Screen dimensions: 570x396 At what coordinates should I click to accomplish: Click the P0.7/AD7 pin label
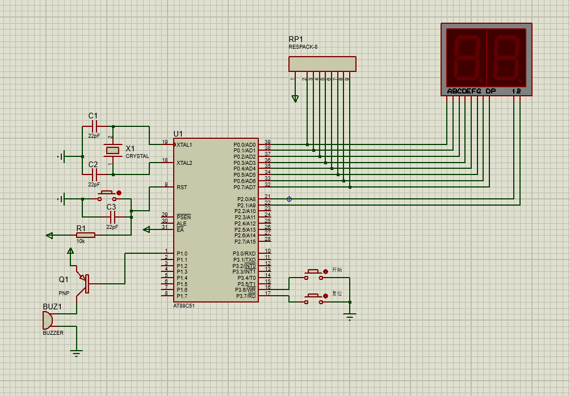[244, 187]
